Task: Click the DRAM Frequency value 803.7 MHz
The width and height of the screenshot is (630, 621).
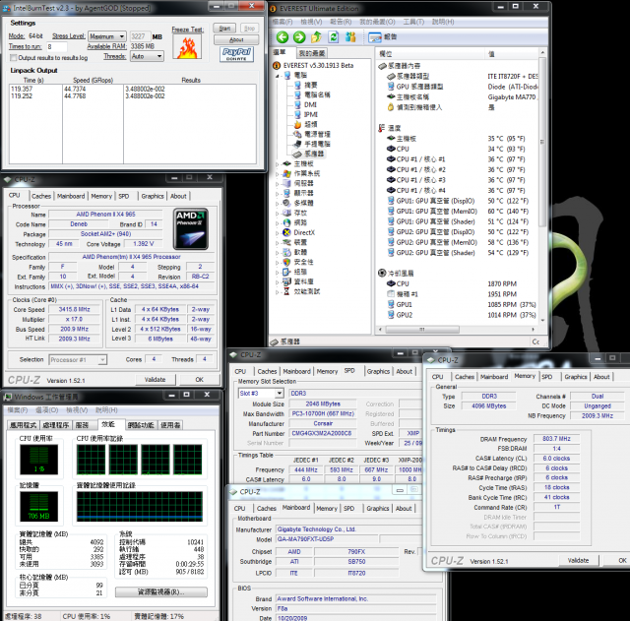Action: 556,439
